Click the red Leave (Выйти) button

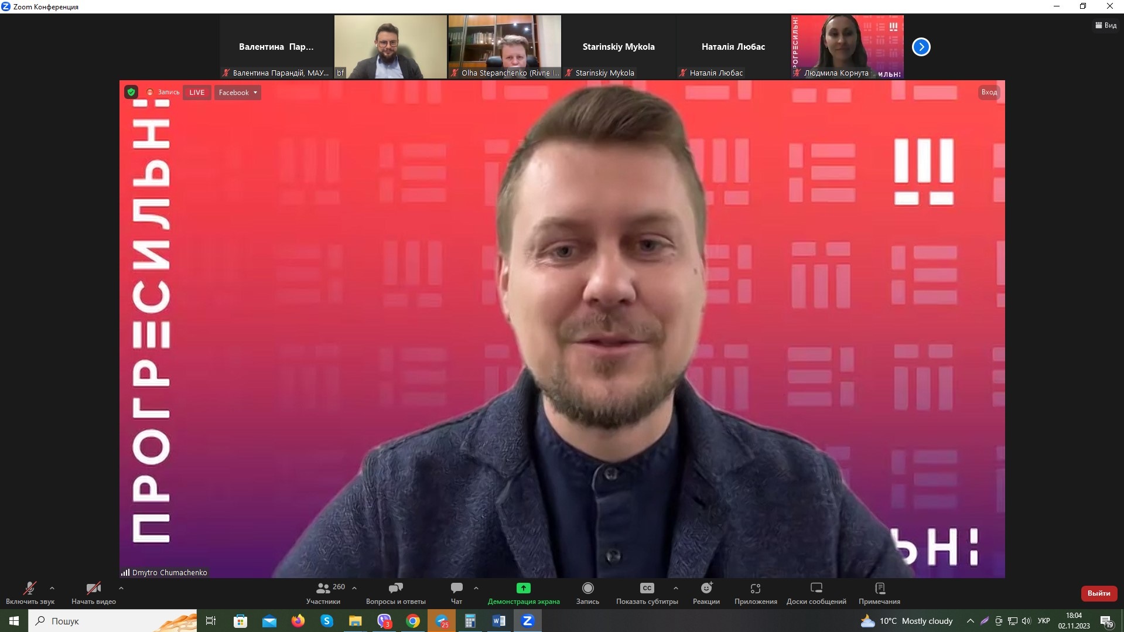click(x=1099, y=593)
